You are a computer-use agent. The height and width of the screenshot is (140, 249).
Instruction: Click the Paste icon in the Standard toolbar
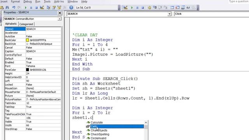click(2, 7)
